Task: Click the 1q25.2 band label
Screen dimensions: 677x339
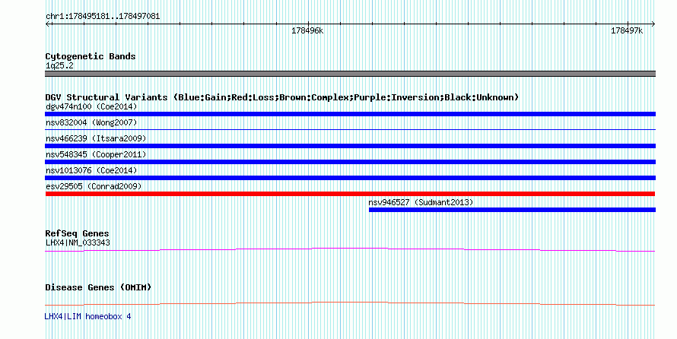Action: tap(59, 65)
